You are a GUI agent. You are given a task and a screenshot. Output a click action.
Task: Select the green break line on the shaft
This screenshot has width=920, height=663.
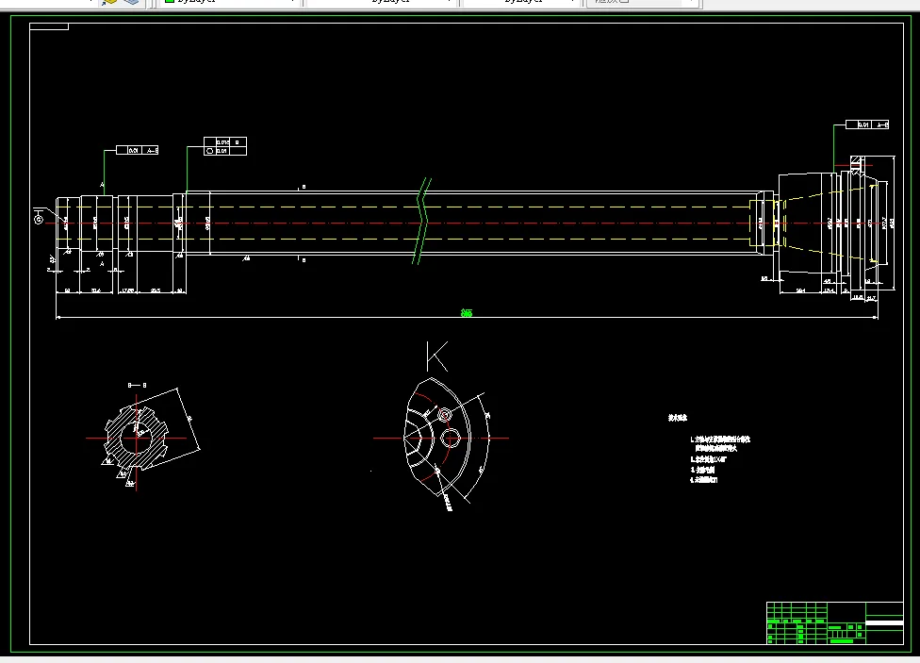click(422, 222)
